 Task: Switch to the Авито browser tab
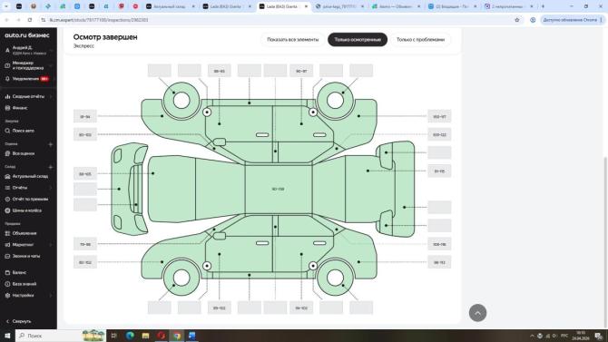(x=395, y=6)
